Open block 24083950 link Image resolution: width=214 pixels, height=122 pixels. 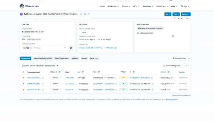(69, 78)
